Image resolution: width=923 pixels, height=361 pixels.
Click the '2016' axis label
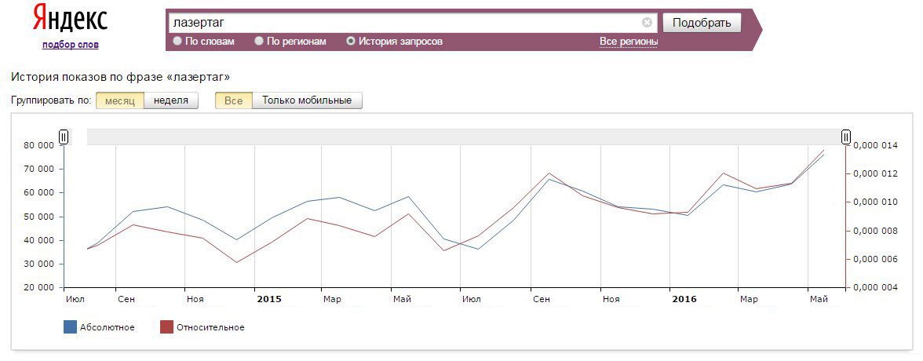[684, 299]
